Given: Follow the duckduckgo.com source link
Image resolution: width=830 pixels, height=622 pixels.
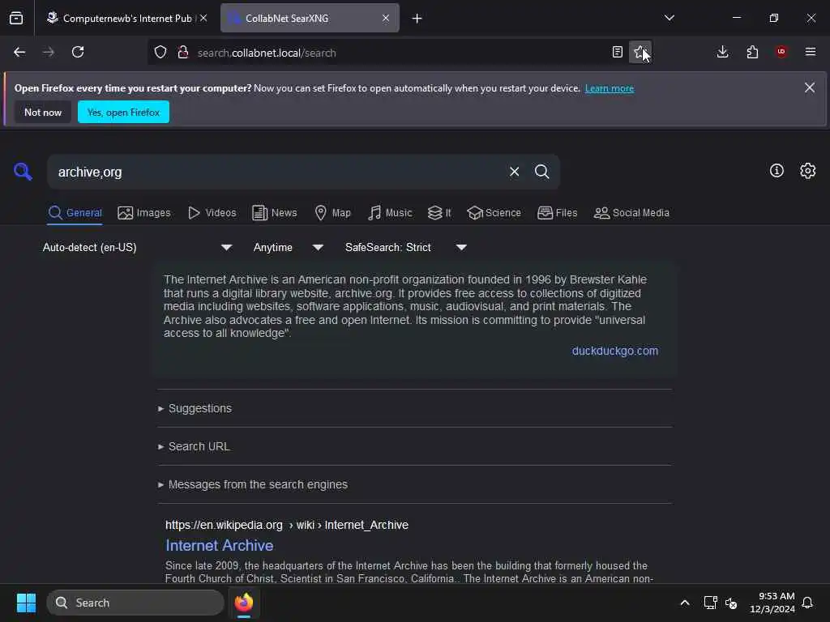Looking at the screenshot, I should (x=615, y=351).
